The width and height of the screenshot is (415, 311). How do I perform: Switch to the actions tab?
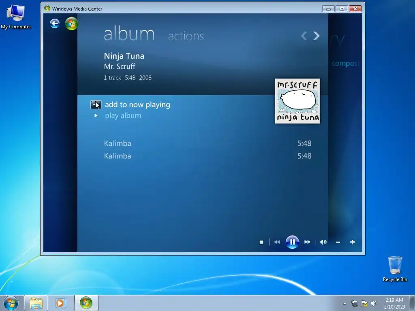[x=186, y=36]
